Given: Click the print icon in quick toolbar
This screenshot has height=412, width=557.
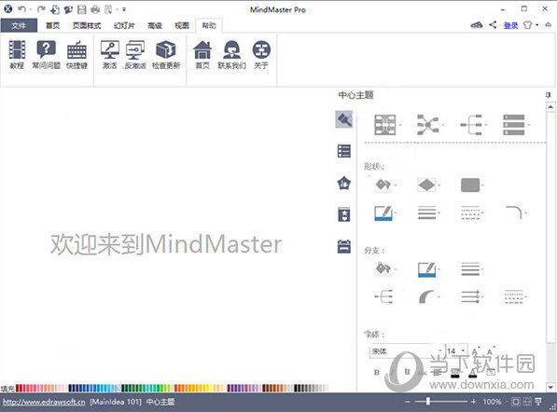Looking at the screenshot, I should tap(95, 9).
